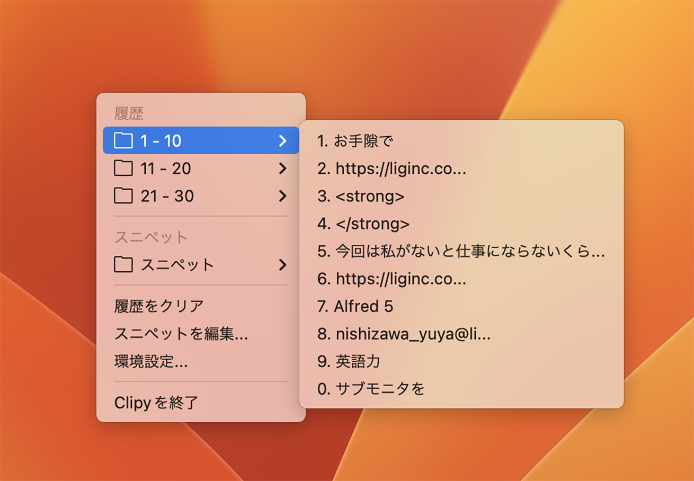Click the folder icon beside 1 - 10
This screenshot has height=481, width=694.
coord(123,140)
